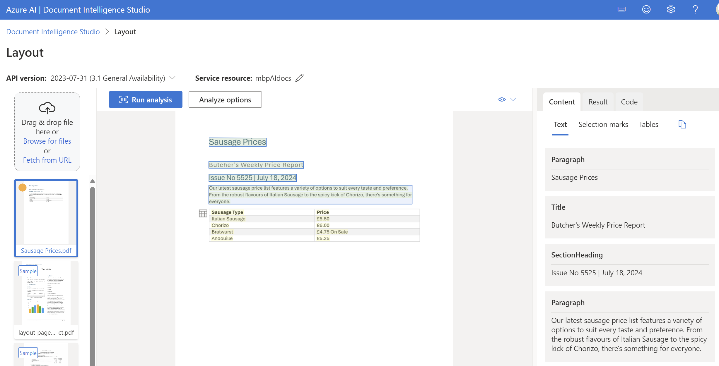
Task: Click the help question mark icon
Action: click(695, 10)
